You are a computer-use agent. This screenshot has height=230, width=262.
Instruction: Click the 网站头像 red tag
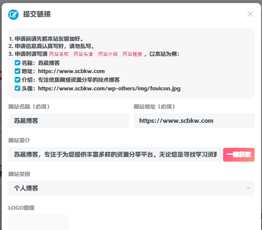(83, 54)
